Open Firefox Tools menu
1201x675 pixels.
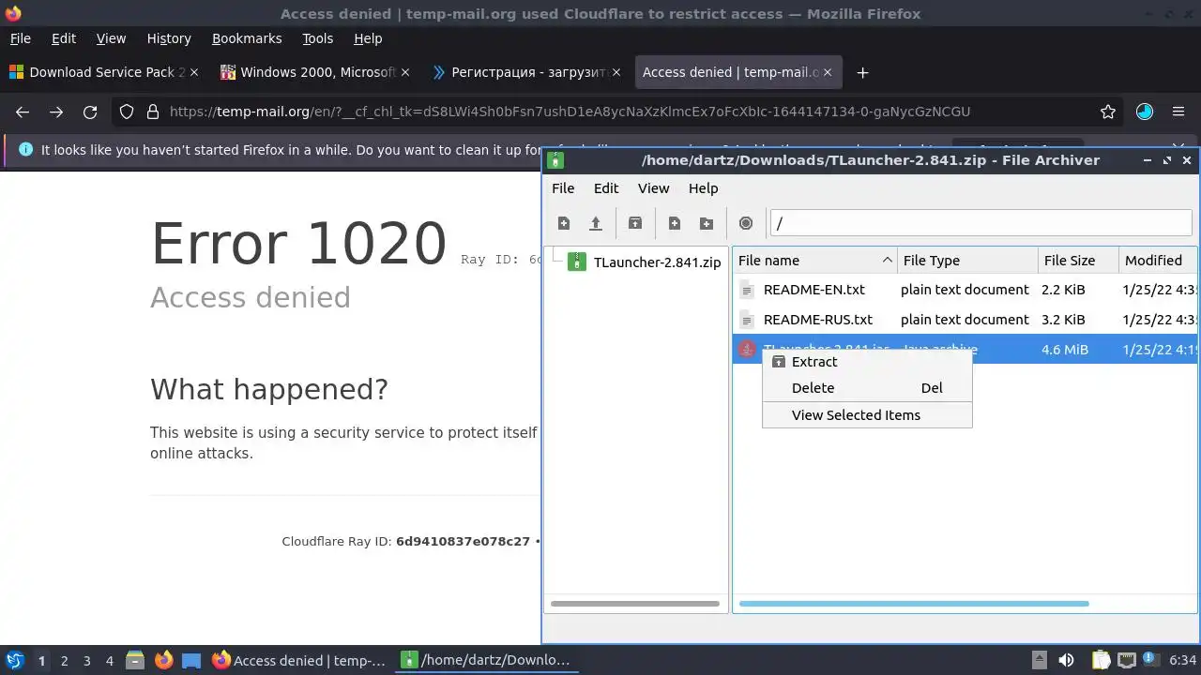coord(317,38)
